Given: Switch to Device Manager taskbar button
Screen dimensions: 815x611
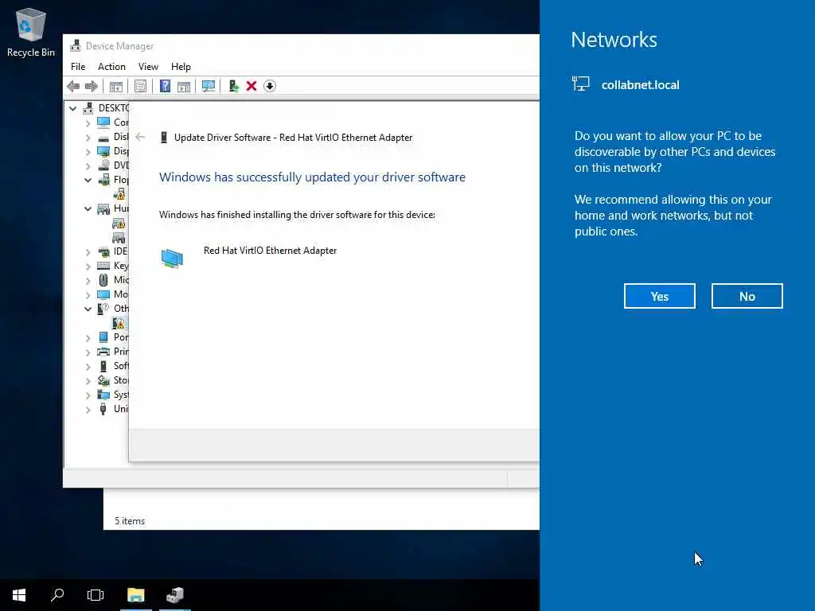Looking at the screenshot, I should point(175,595).
